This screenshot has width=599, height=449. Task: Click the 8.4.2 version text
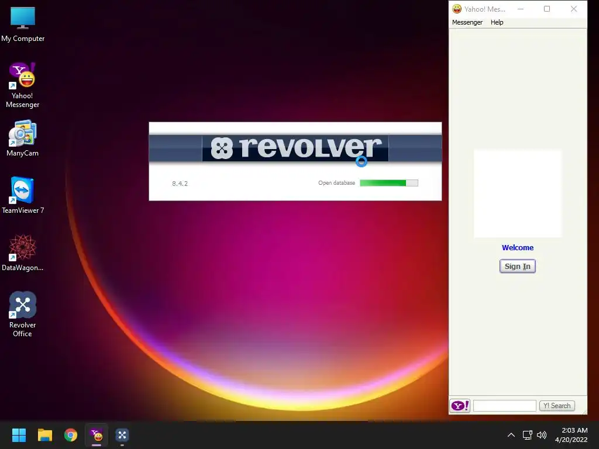180,184
